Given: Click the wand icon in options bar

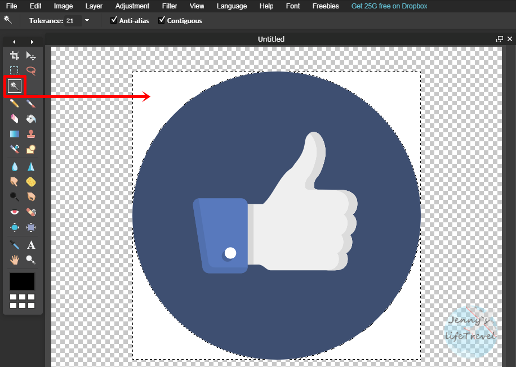Looking at the screenshot, I should pos(8,20).
